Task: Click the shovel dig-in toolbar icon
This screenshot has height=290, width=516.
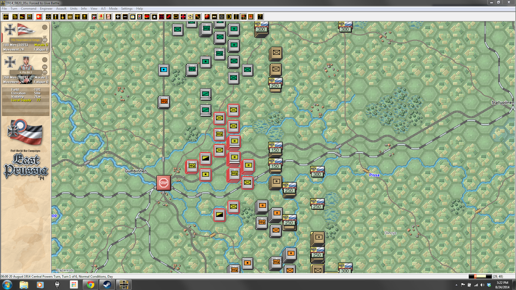Action: tap(63, 17)
